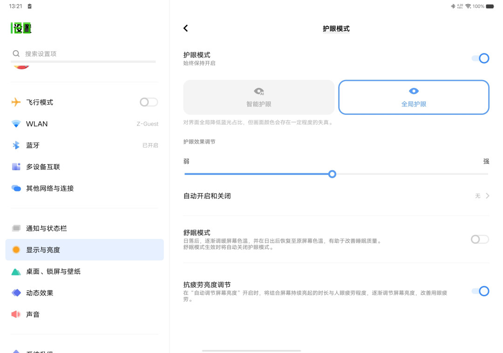Click the 多设备互联 icon
The height and width of the screenshot is (353, 503).
pos(16,167)
